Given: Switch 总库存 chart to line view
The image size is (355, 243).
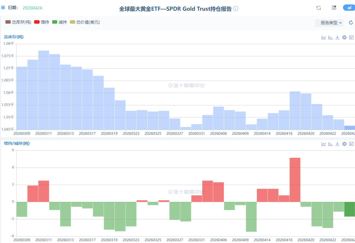Looking at the screenshot, I should pos(324,37).
